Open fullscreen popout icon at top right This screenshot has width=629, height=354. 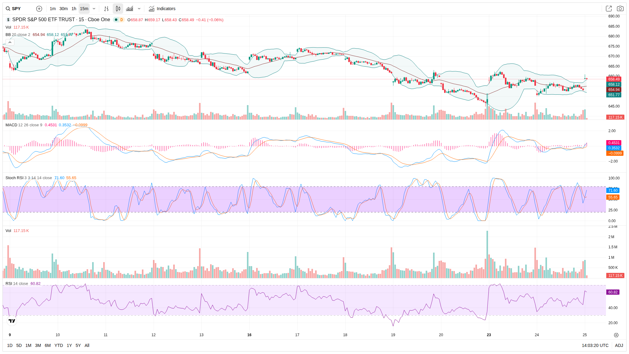pos(608,9)
